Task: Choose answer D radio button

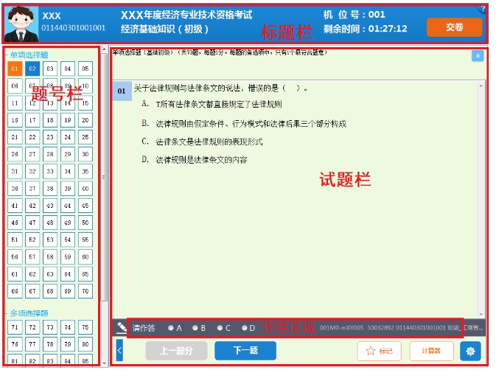Action: (244, 328)
